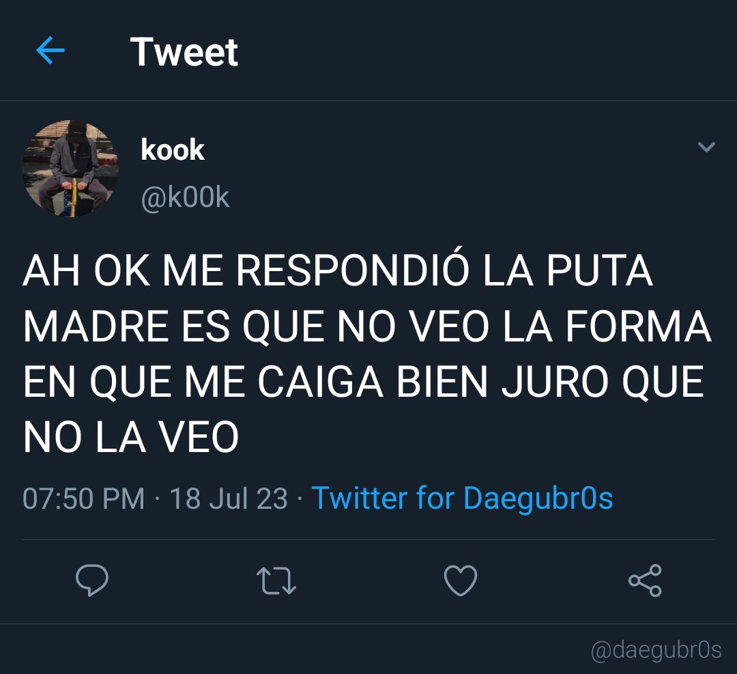Open kook's profile picture
The image size is (737, 674).
70,169
